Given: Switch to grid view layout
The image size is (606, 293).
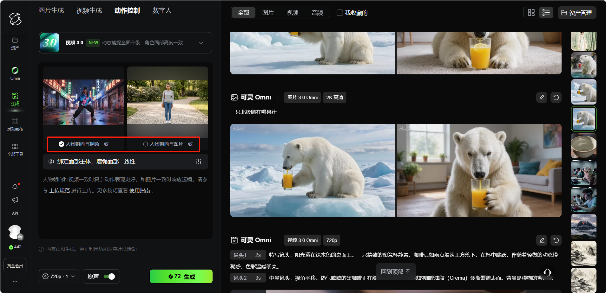Looking at the screenshot, I should tap(531, 13).
